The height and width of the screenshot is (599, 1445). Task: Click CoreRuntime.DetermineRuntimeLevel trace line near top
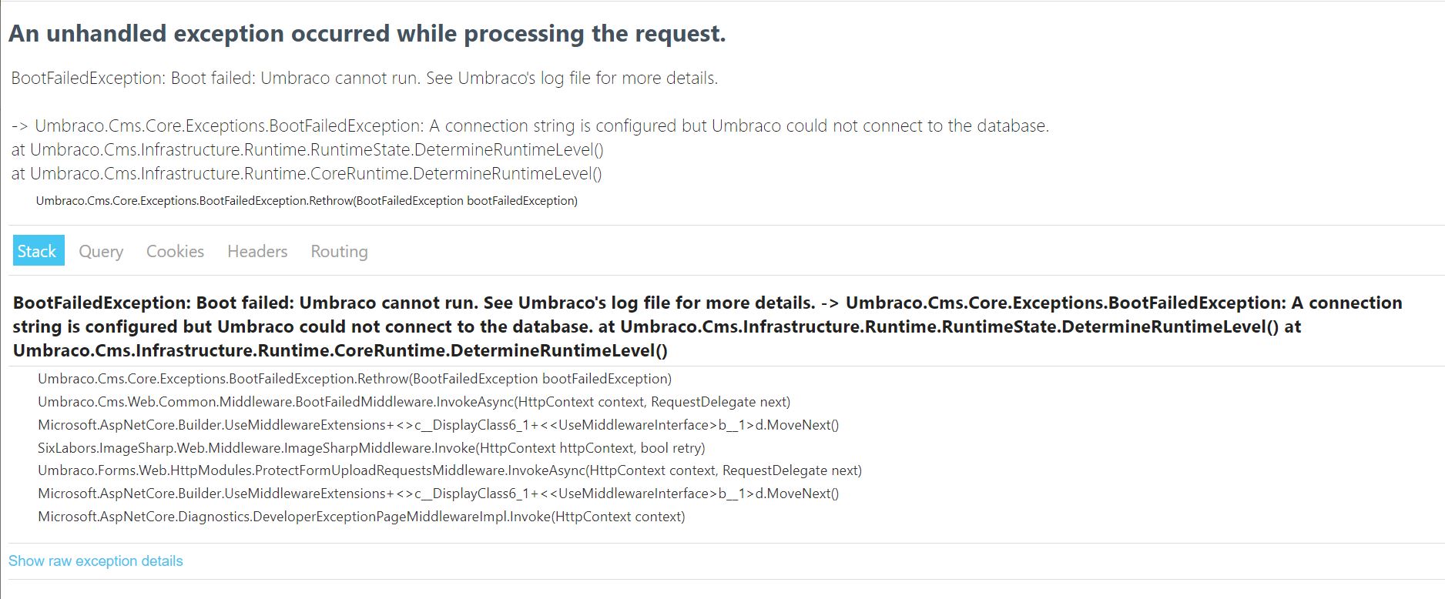307,174
